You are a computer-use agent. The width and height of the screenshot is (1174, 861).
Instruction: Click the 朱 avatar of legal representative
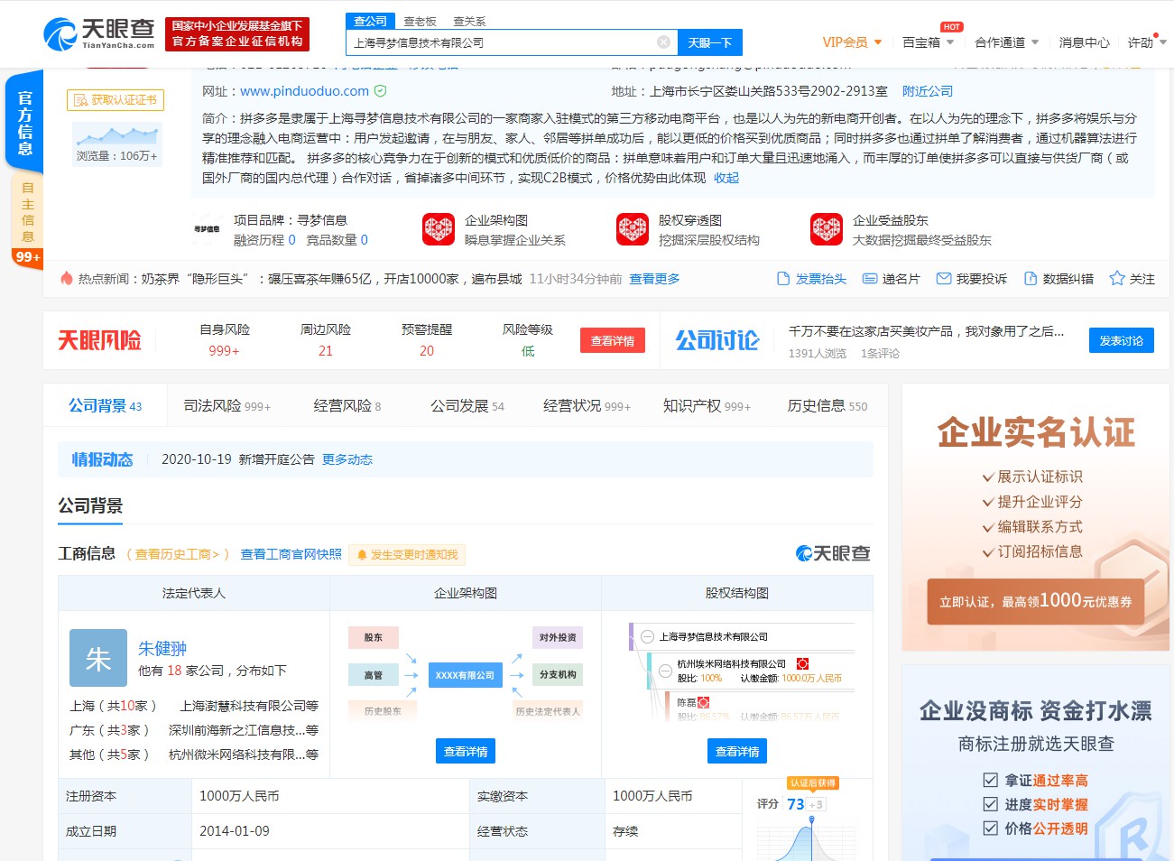tap(98, 658)
